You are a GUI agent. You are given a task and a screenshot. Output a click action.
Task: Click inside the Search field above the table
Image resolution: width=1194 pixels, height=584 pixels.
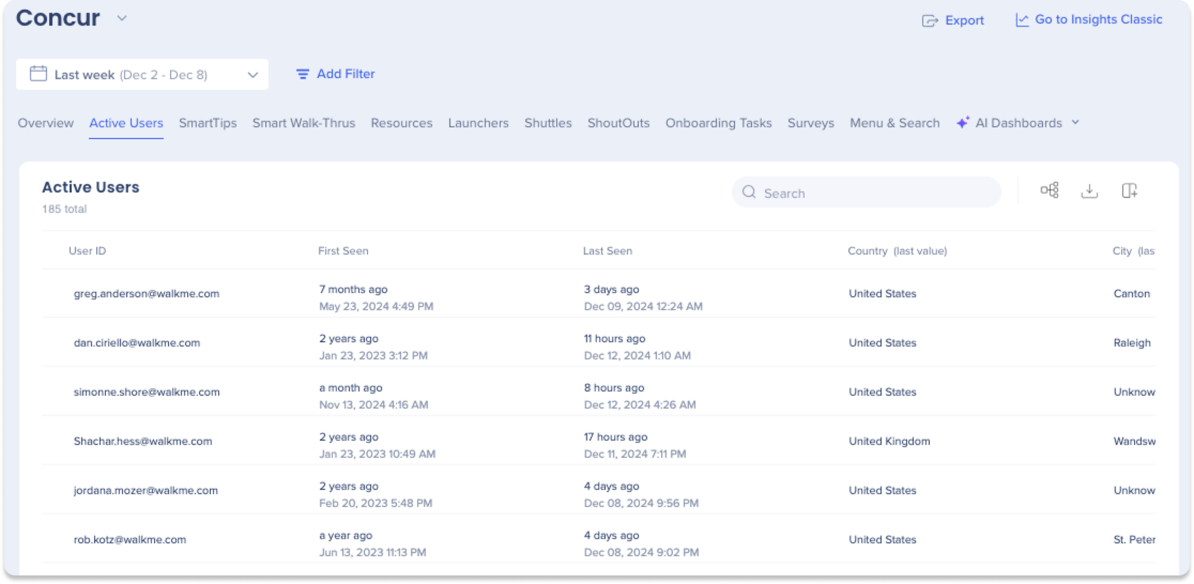pos(845,192)
